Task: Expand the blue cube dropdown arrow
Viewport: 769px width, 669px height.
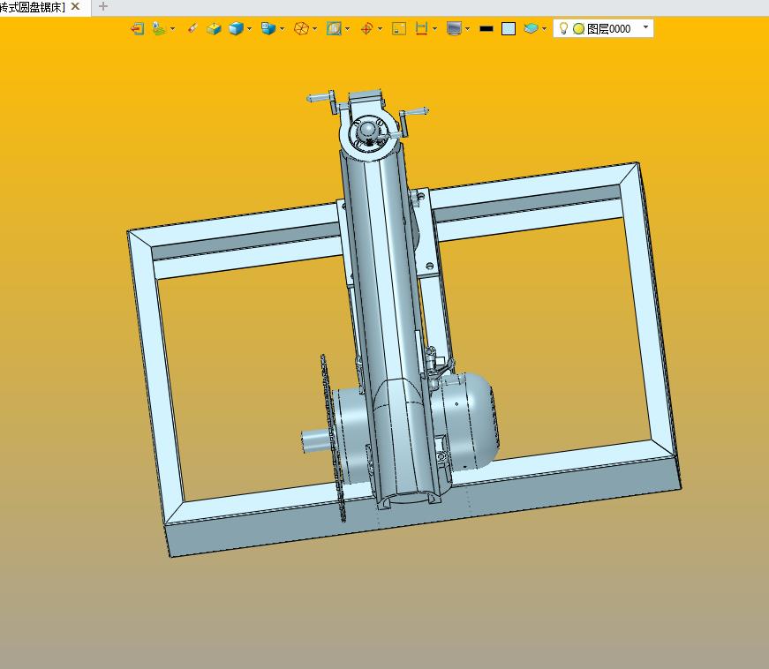Action: point(250,29)
